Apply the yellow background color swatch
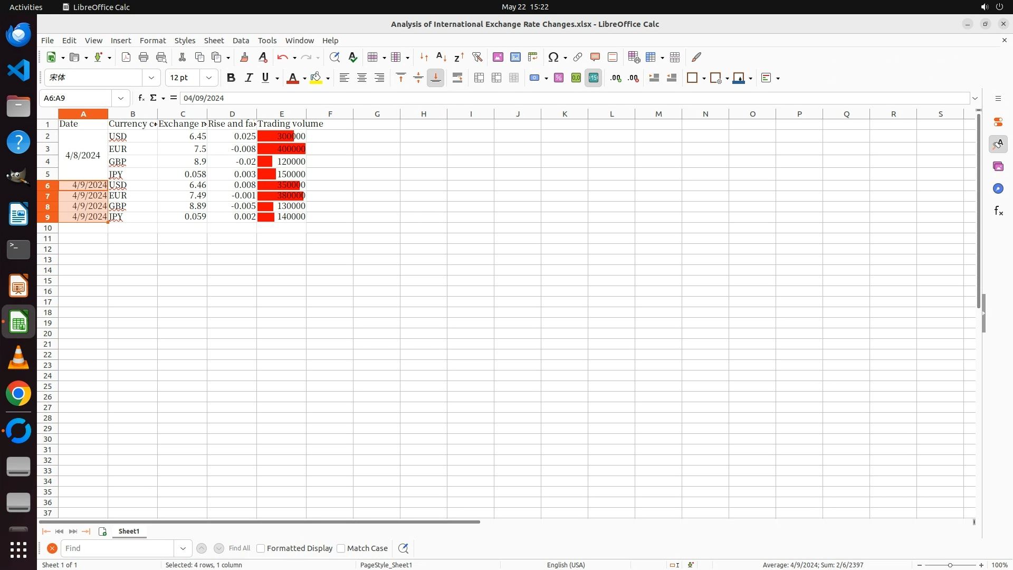The image size is (1013, 570). pos(316,78)
